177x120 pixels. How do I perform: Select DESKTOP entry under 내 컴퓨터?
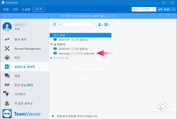coord(81,49)
